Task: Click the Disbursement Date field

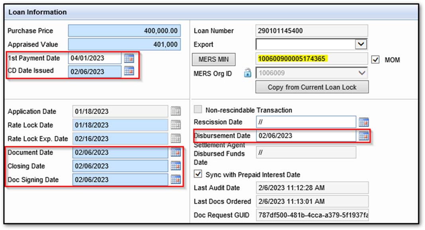Action: tap(306, 135)
